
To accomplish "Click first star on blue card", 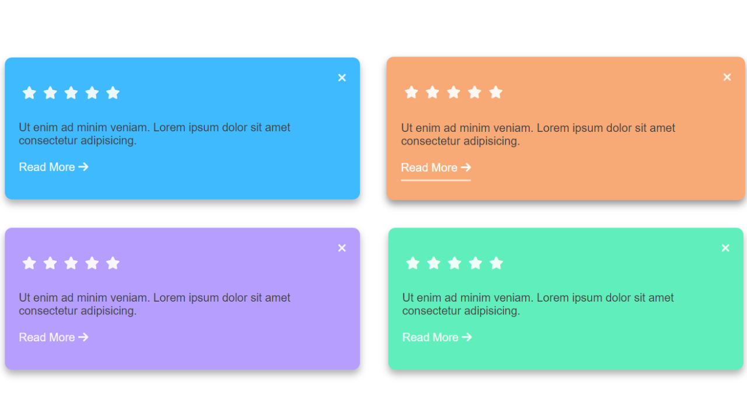I will pyautogui.click(x=29, y=93).
